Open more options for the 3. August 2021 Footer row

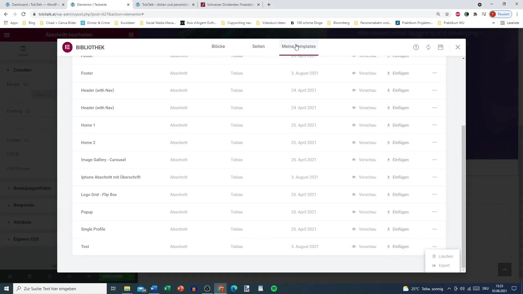[x=434, y=73]
